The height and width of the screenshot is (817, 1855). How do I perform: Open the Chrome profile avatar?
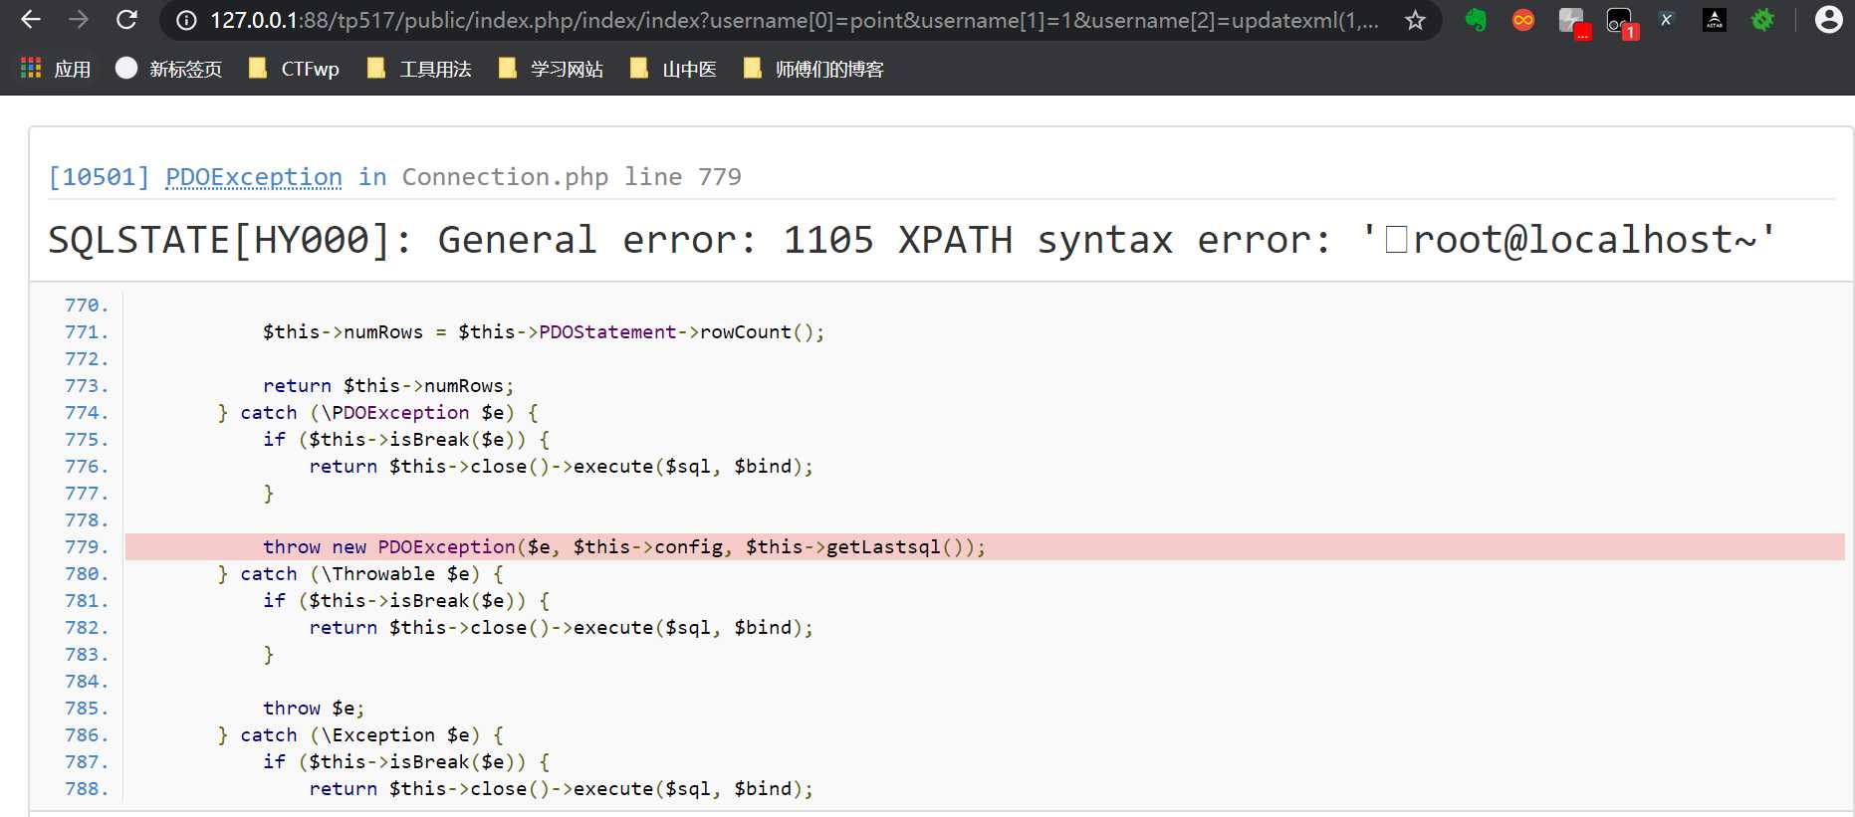tap(1828, 20)
